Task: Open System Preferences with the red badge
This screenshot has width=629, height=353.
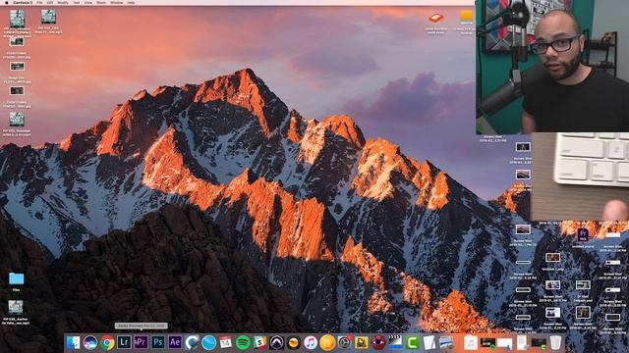Action: [345, 342]
